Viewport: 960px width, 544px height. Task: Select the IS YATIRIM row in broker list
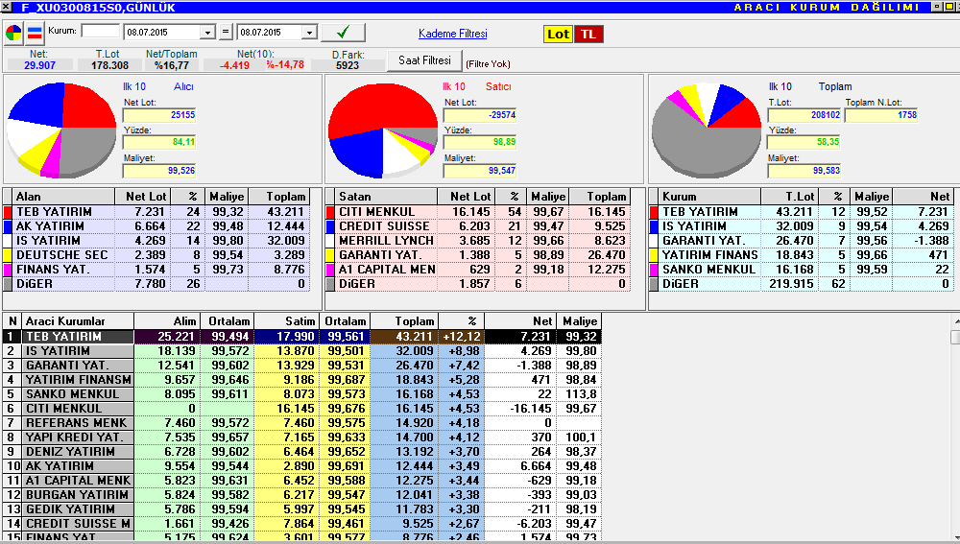301,350
